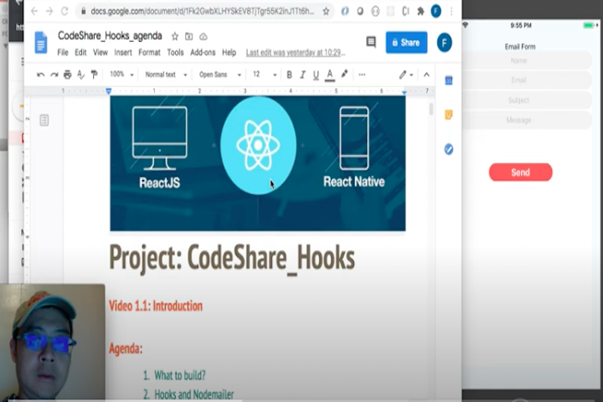The image size is (603, 402).
Task: Click the blue Share button
Action: point(406,43)
